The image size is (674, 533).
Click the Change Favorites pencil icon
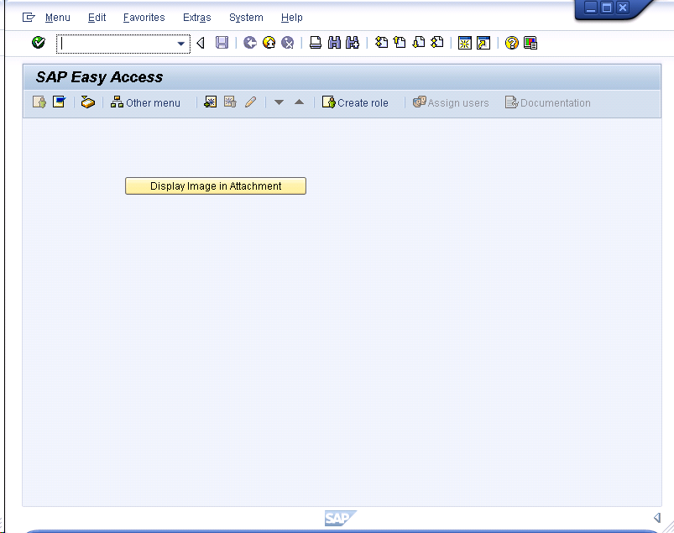[x=251, y=102]
